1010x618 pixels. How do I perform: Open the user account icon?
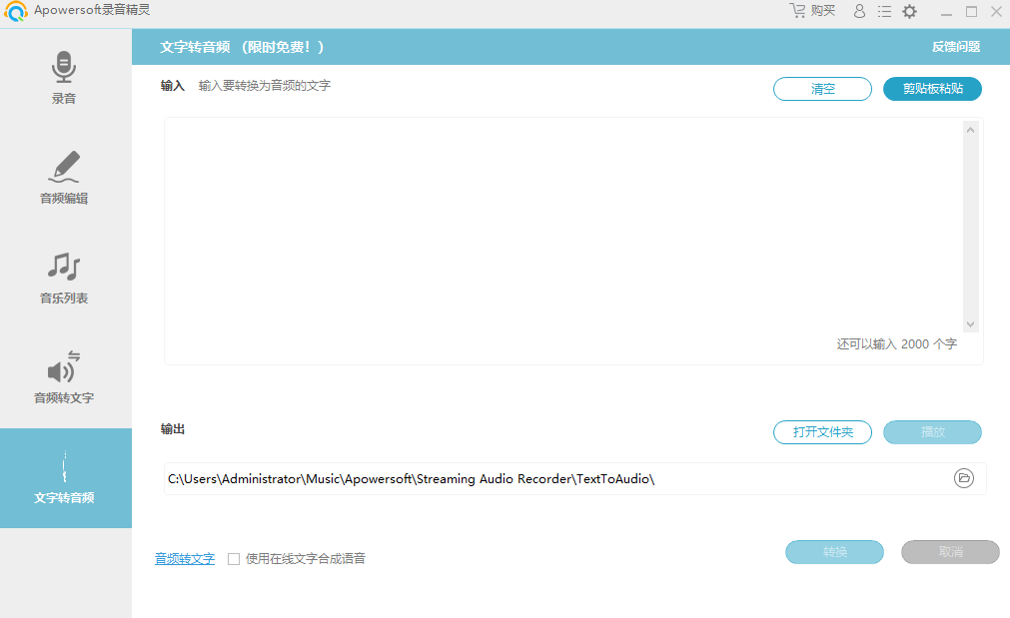coord(859,11)
